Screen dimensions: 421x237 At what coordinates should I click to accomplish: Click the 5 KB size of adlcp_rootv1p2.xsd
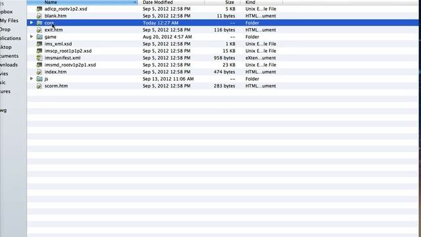230,9
